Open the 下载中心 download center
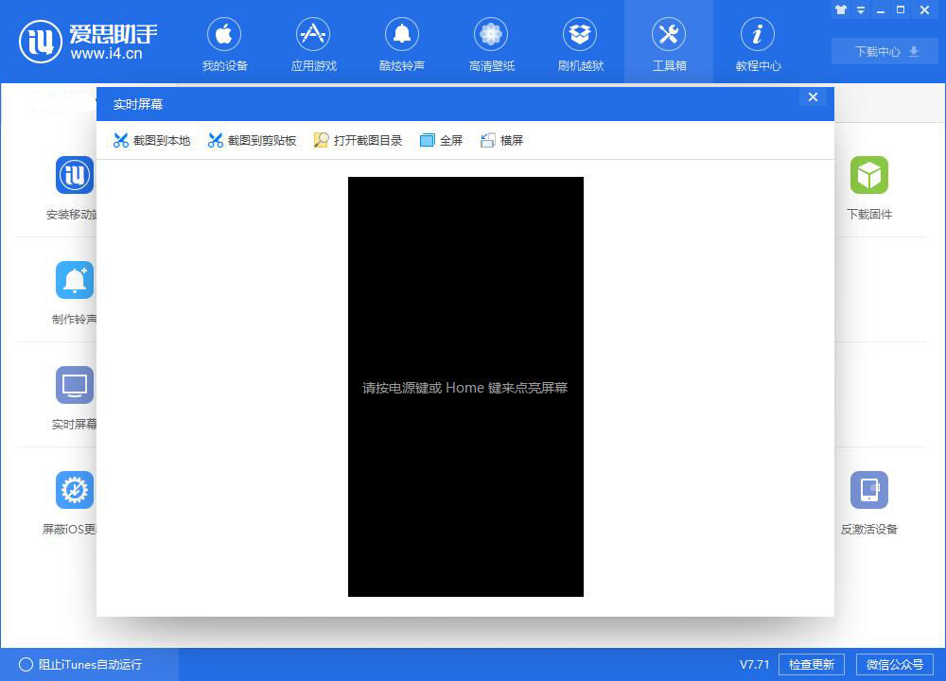Viewport: 946px width, 681px height. point(884,52)
